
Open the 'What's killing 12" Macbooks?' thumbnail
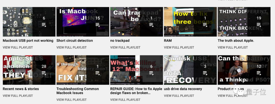pos(137,70)
